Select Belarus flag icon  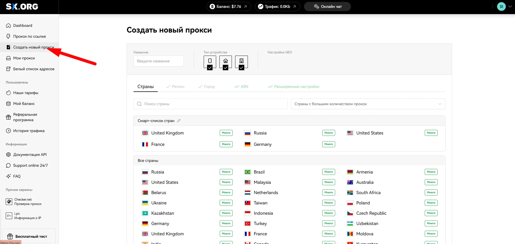tap(145, 193)
